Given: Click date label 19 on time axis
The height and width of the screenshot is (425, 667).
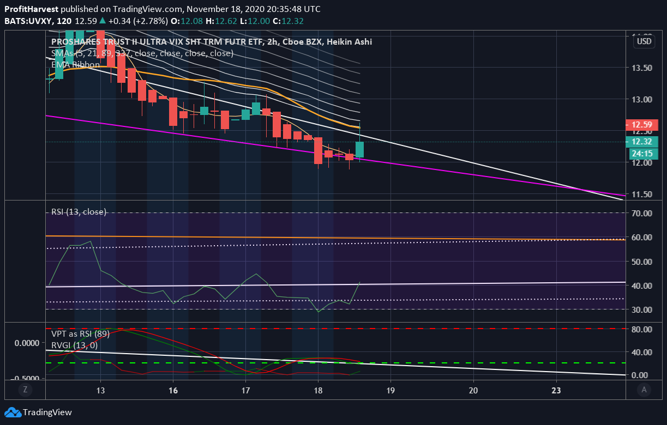Looking at the screenshot, I should pos(390,390).
